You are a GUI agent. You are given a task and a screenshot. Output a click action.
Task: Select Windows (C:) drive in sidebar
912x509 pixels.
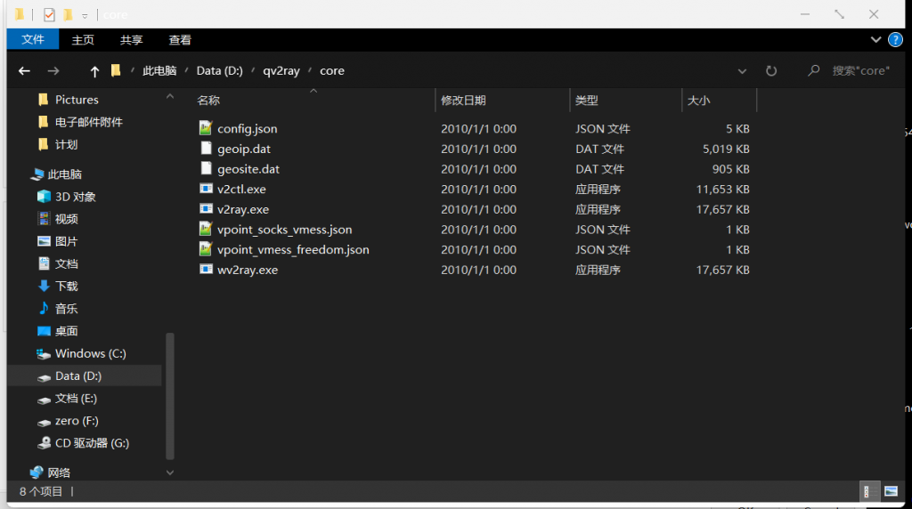coord(90,353)
